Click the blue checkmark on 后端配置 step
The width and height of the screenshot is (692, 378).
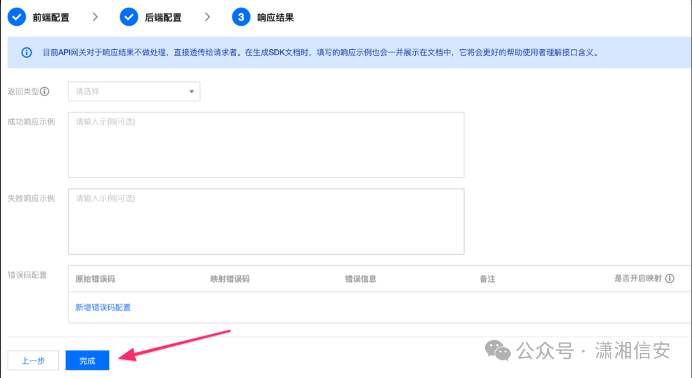pos(128,17)
